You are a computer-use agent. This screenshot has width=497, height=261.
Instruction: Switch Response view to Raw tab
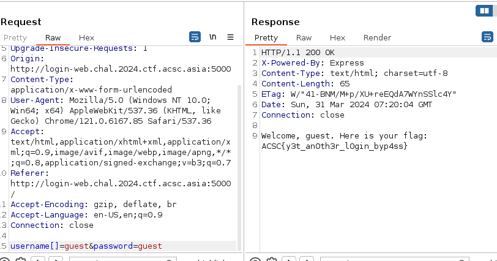304,38
